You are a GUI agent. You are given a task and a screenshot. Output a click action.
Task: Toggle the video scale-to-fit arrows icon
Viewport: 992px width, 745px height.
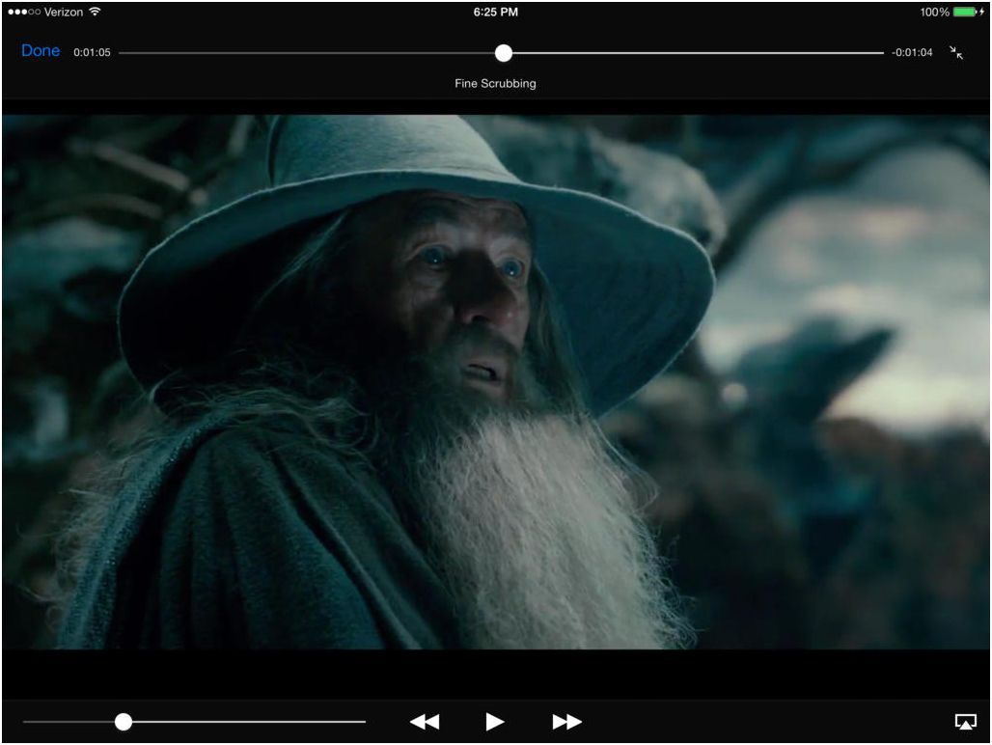956,52
